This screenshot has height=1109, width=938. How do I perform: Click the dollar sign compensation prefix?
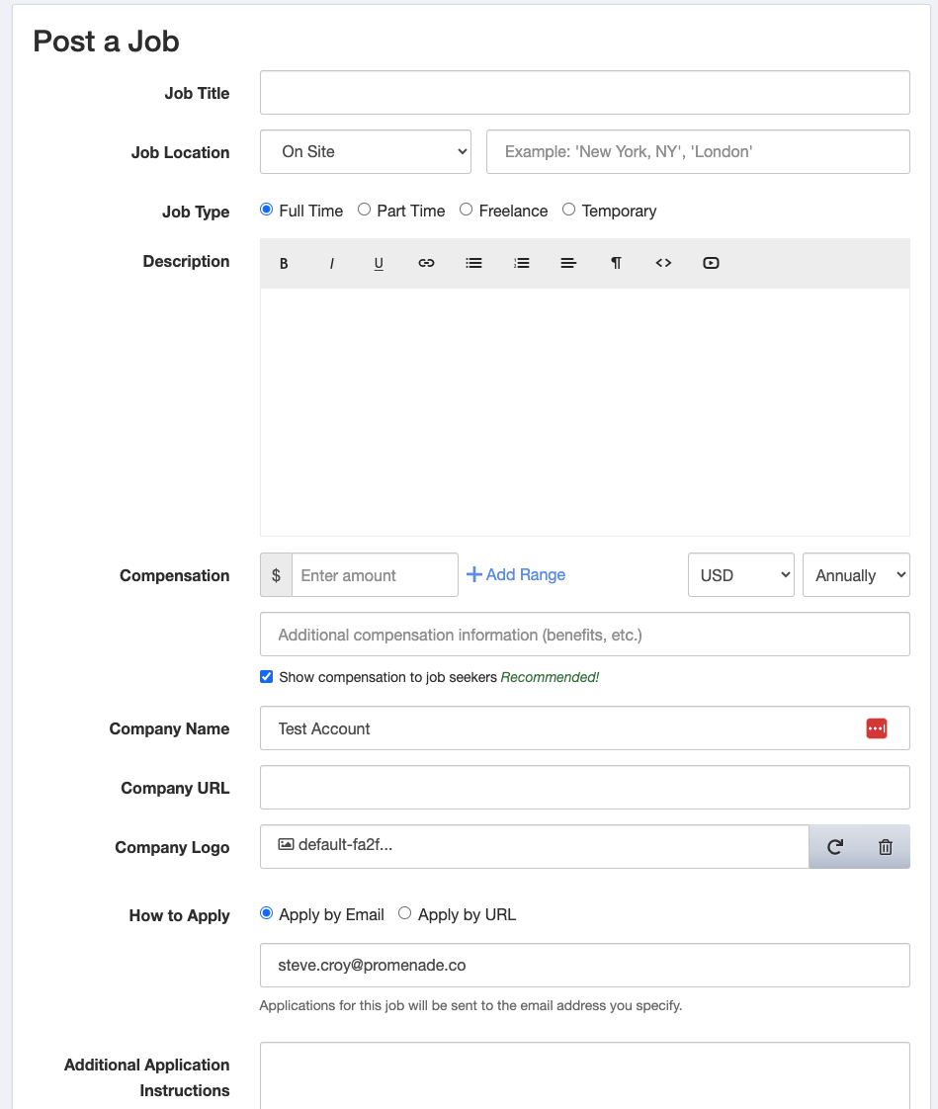click(276, 575)
